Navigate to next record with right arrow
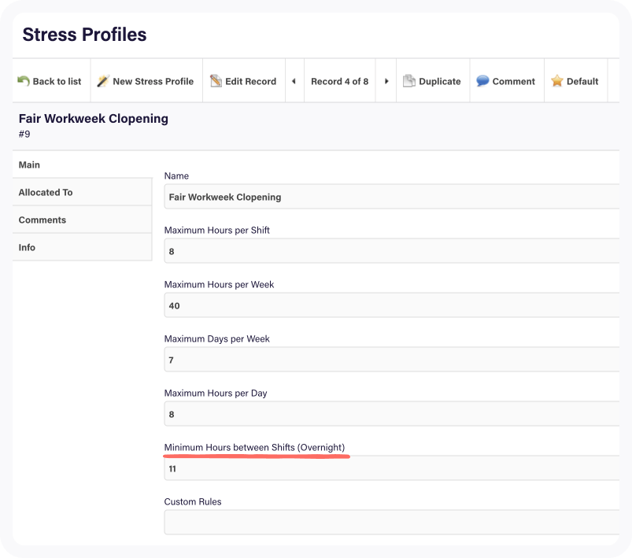Screen dimensions: 632x558 tap(385, 80)
